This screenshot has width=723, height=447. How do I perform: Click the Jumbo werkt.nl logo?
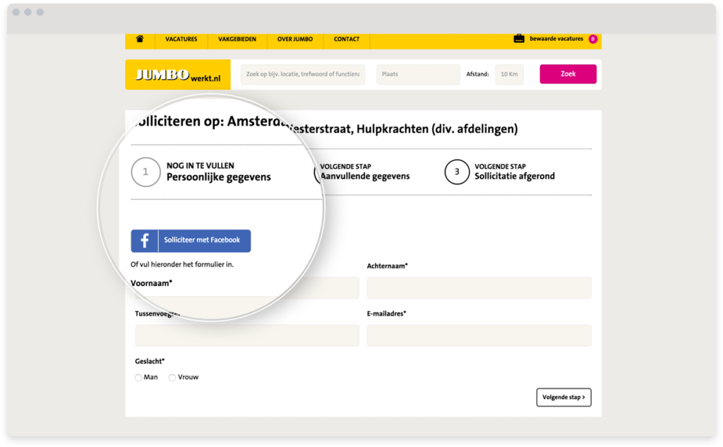[178, 75]
